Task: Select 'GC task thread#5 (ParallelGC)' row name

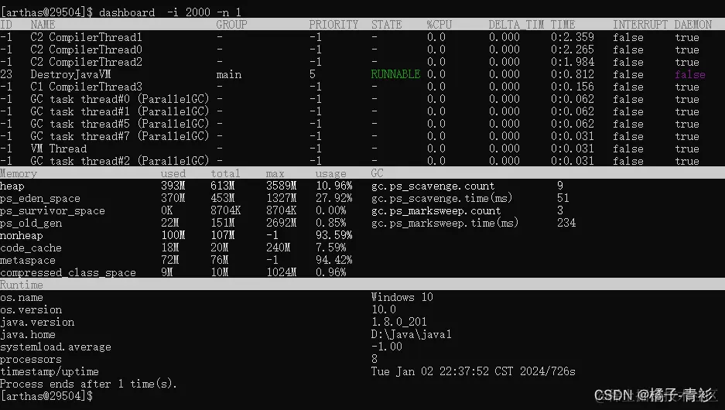Action: tap(120, 124)
